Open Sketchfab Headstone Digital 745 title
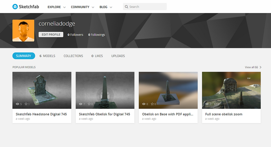Screen dimensions: 271x147 (x=41, y=114)
